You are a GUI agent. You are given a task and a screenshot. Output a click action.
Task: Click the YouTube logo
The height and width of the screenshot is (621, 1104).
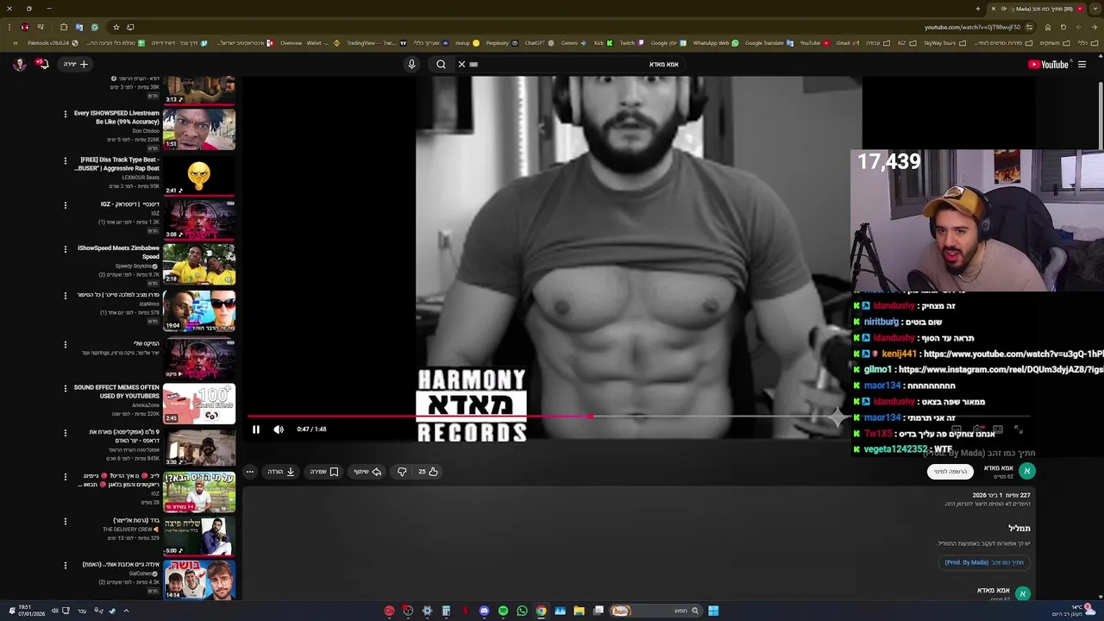click(x=1048, y=64)
